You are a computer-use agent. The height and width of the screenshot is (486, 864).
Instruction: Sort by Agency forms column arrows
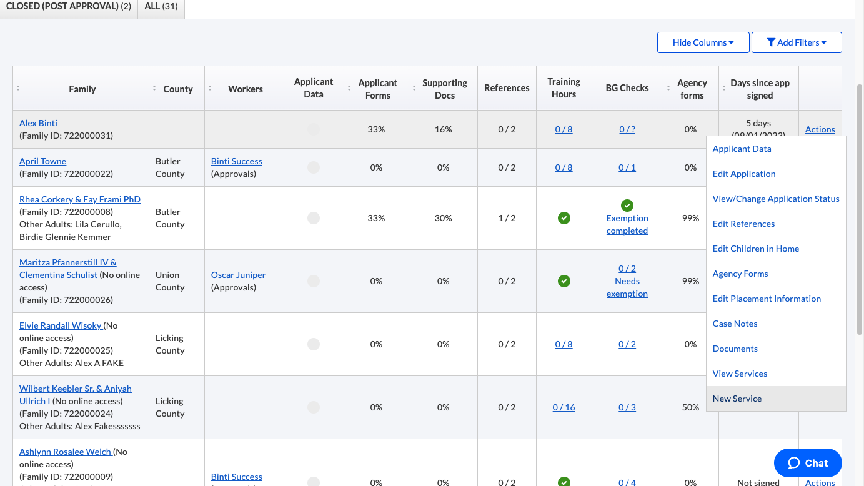coord(668,89)
